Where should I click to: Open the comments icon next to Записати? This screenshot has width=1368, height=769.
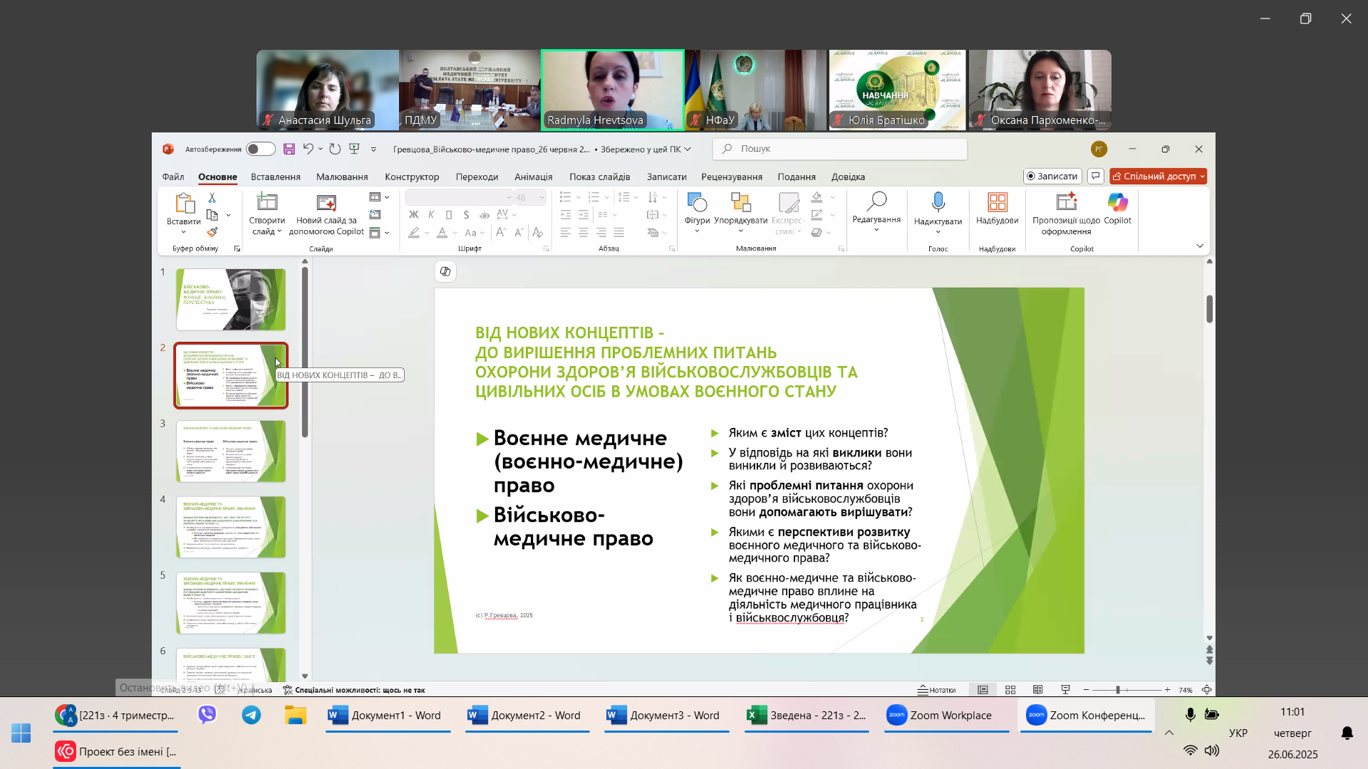coord(1096,176)
